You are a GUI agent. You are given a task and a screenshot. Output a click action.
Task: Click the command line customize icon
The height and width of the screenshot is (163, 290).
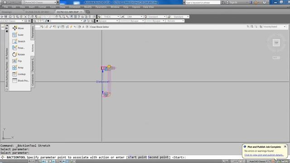[x=2, y=157]
